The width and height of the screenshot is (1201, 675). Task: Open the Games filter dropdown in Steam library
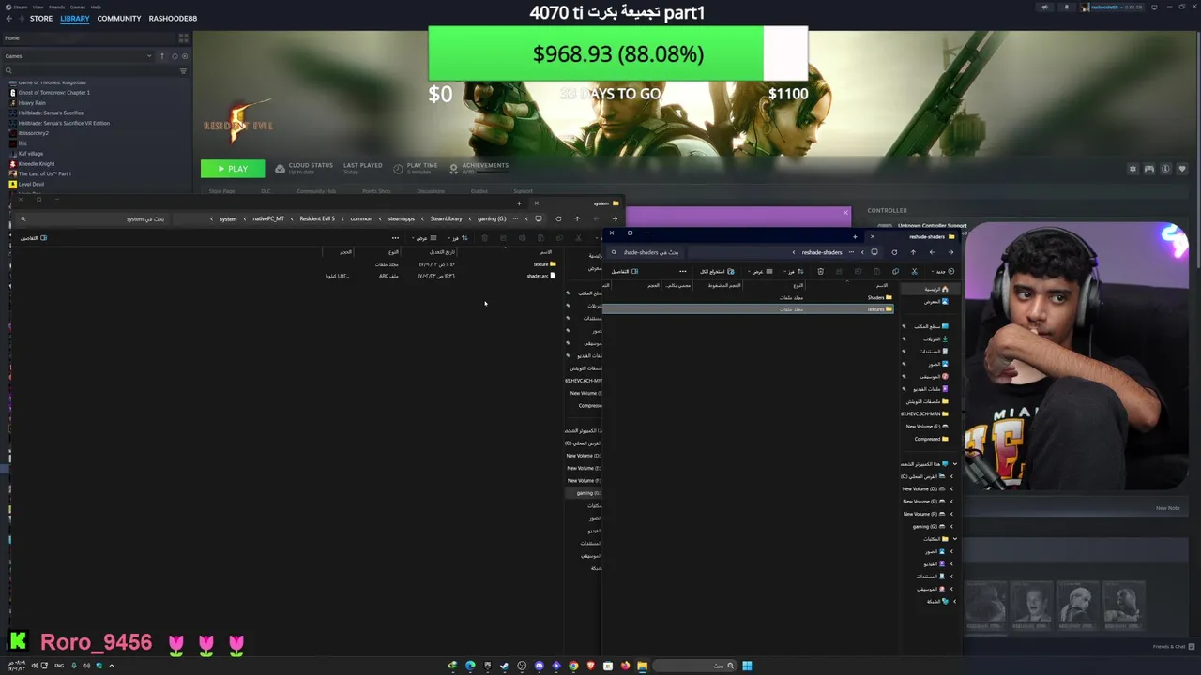coord(78,56)
